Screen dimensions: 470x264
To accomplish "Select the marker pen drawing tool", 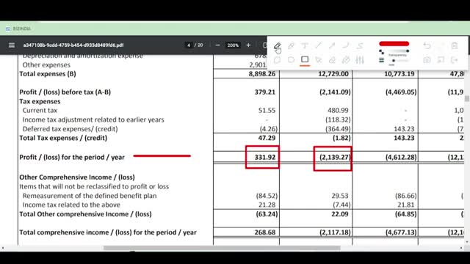I will coord(278,45).
